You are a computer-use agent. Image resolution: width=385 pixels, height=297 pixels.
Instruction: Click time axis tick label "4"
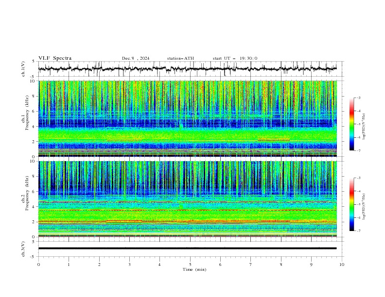click(x=159, y=264)
